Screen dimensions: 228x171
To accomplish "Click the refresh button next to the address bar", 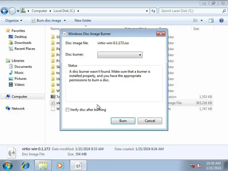I will (x=153, y=11).
